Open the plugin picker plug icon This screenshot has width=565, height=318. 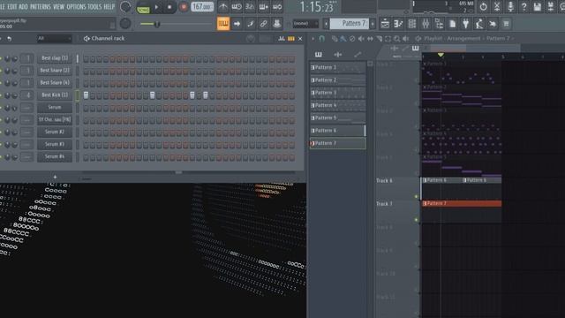465,24
